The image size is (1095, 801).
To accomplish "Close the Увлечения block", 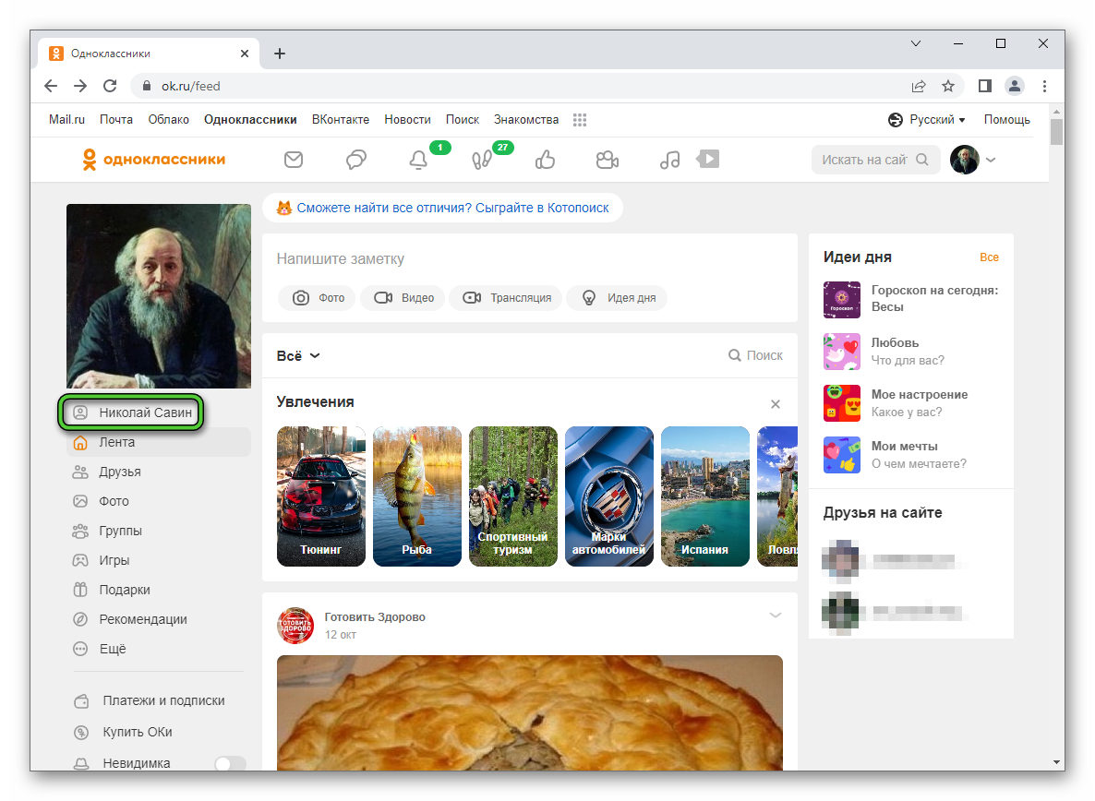I will 776,404.
